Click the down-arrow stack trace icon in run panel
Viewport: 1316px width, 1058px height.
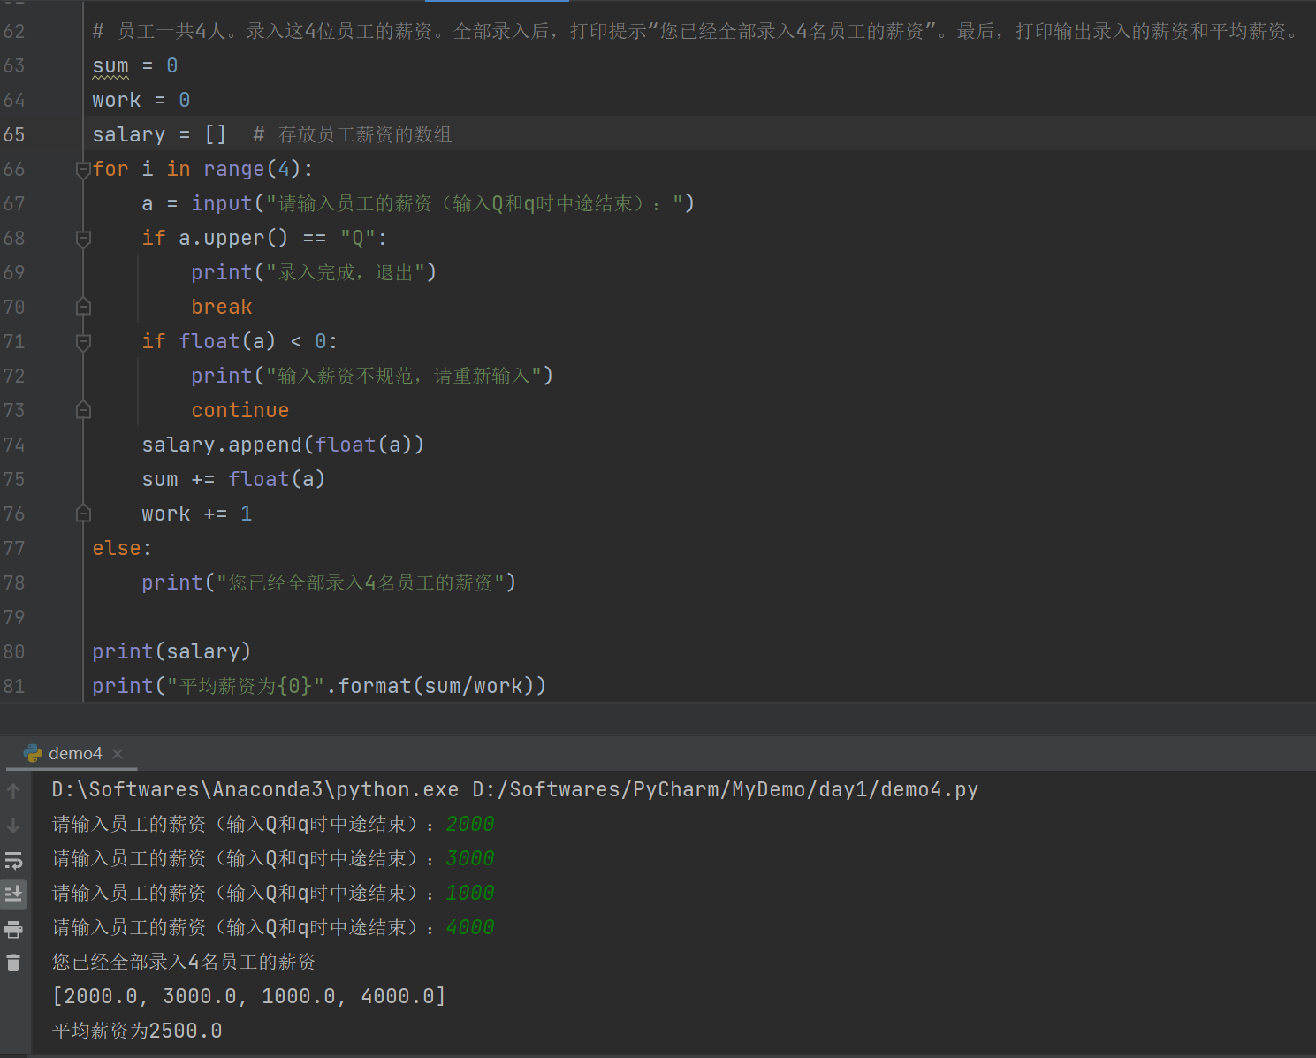13,826
